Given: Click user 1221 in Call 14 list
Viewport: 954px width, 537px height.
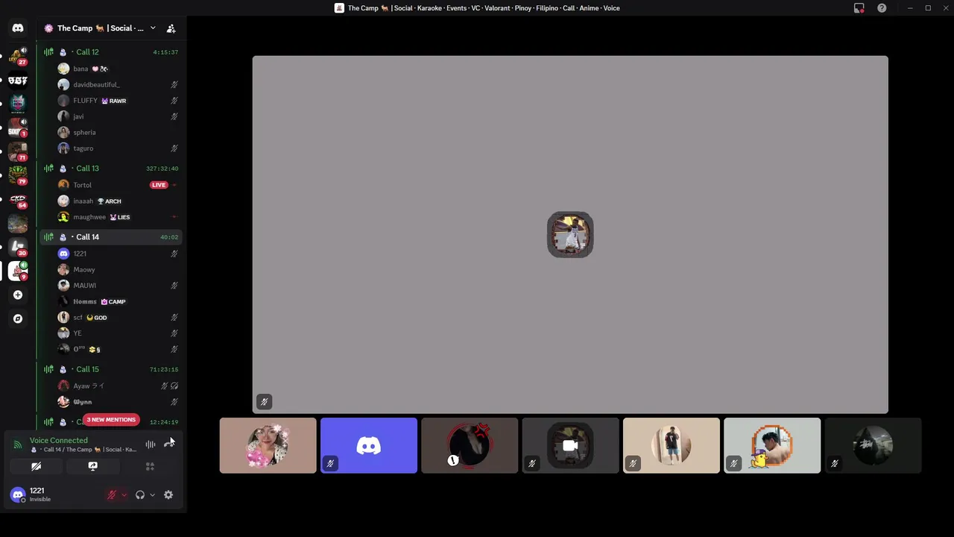Looking at the screenshot, I should [x=80, y=254].
